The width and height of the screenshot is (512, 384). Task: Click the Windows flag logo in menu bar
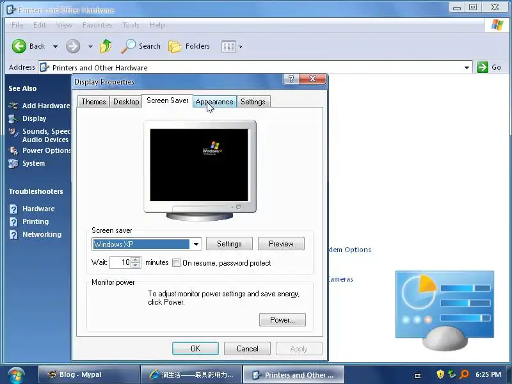(x=497, y=25)
